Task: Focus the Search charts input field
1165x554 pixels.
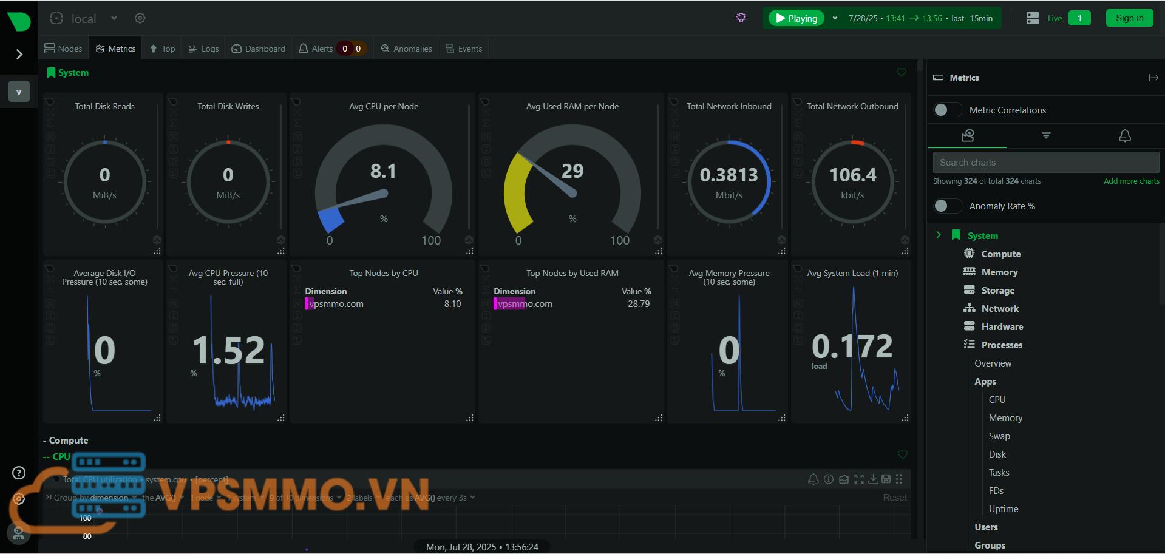Action: pos(1045,163)
